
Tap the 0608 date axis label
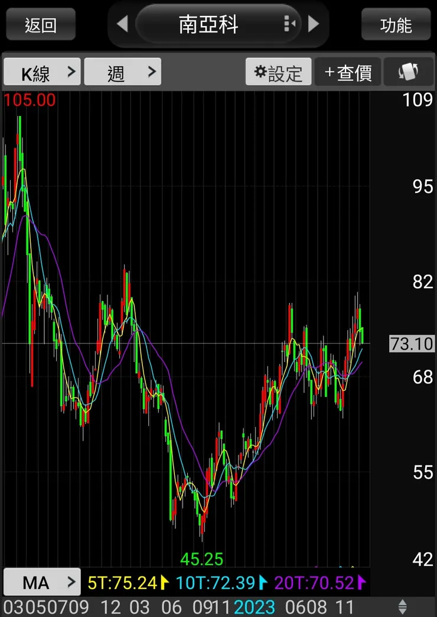pyautogui.click(x=306, y=607)
